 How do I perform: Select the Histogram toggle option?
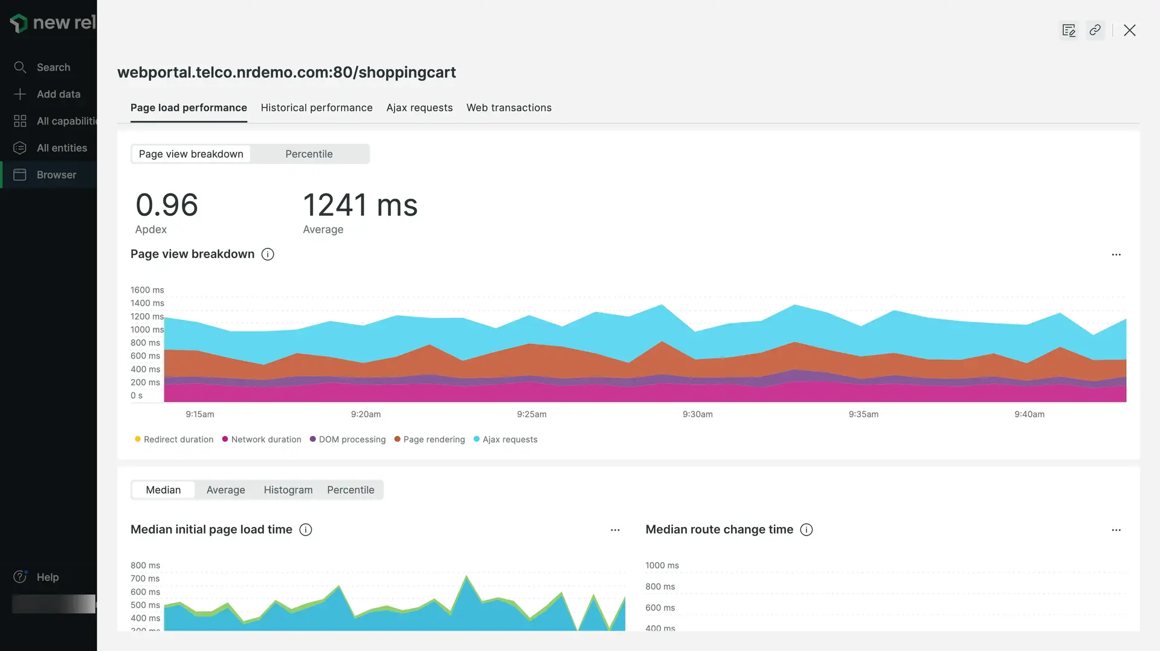(288, 490)
